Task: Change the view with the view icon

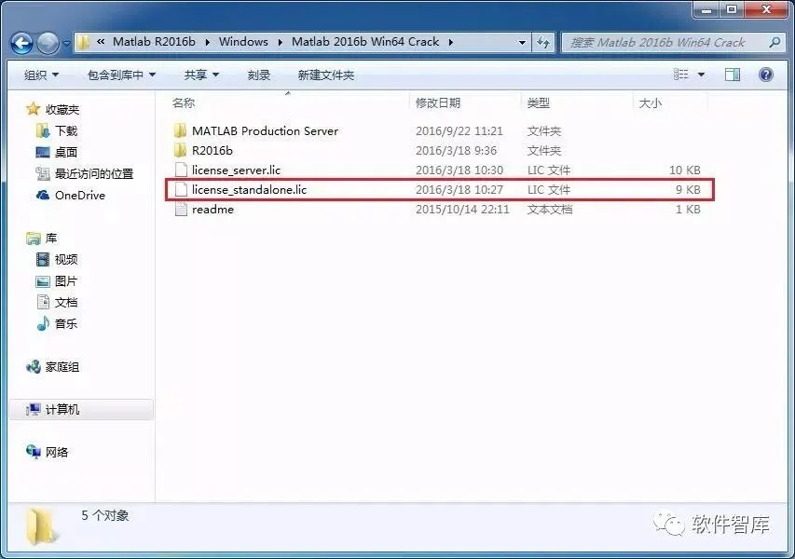Action: click(681, 75)
